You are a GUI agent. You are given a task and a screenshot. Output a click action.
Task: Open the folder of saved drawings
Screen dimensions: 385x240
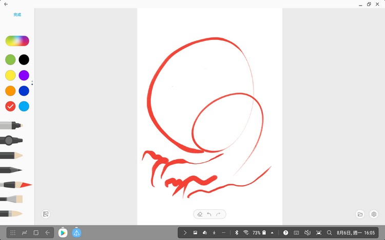click(x=360, y=214)
